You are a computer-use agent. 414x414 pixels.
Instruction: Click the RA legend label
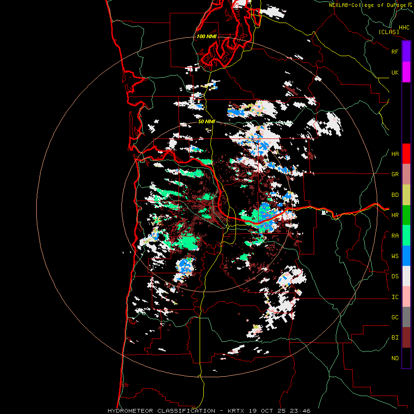pos(395,236)
